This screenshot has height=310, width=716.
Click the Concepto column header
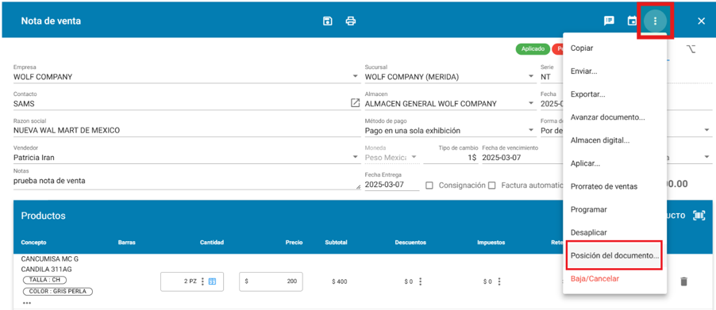click(x=34, y=243)
